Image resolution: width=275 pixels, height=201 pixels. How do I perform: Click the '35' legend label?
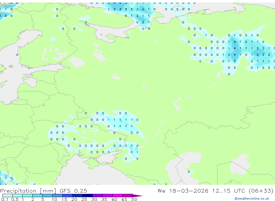click(104, 199)
